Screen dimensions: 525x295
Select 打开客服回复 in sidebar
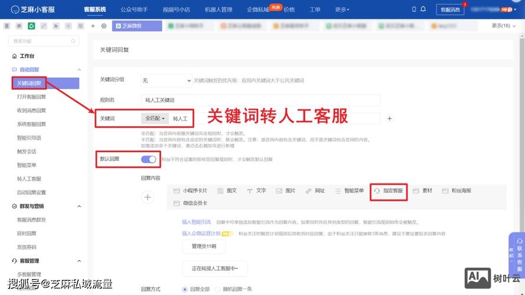31,97
